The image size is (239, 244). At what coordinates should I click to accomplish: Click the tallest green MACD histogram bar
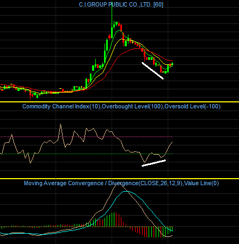click(114, 219)
